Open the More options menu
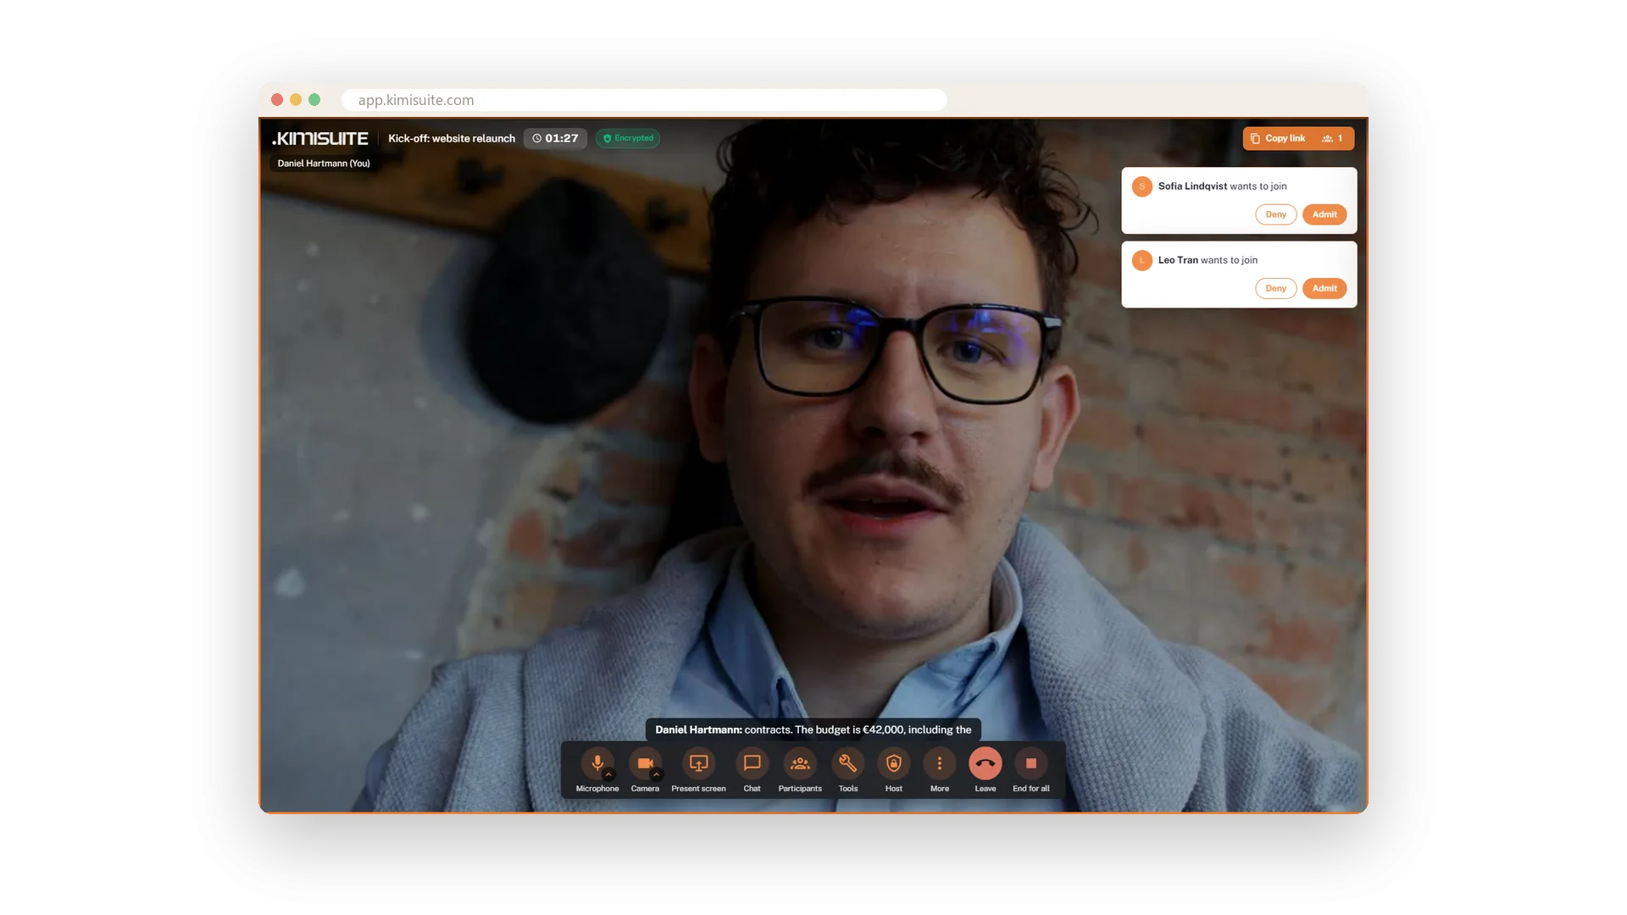 939,762
